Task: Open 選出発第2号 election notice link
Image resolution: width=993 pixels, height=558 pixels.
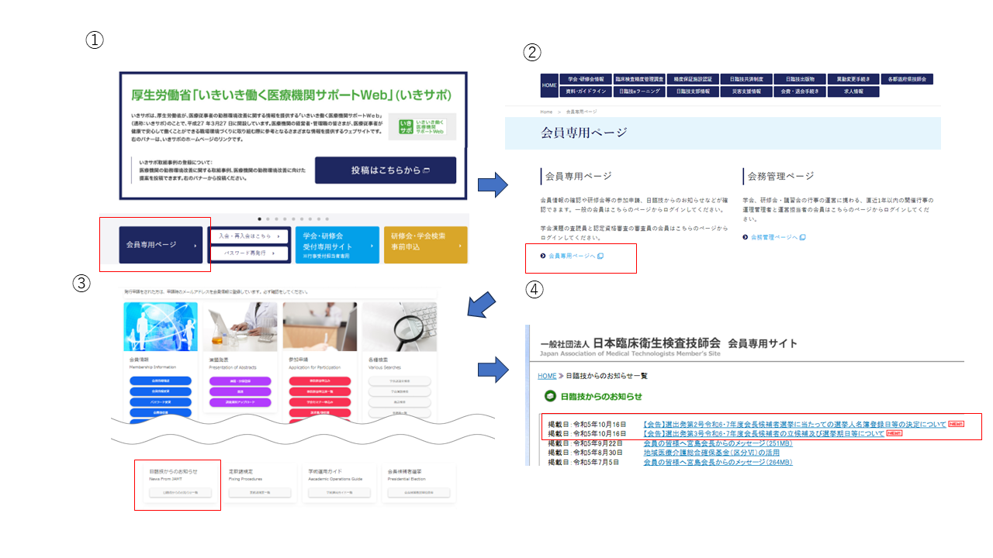Action: 794,425
